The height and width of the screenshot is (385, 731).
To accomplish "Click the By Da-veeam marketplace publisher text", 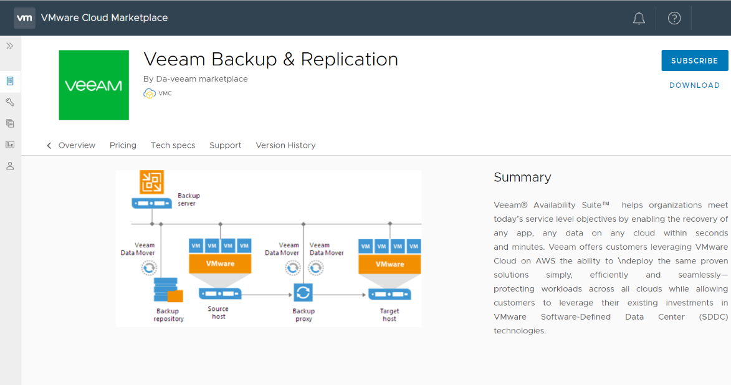I will pos(195,79).
